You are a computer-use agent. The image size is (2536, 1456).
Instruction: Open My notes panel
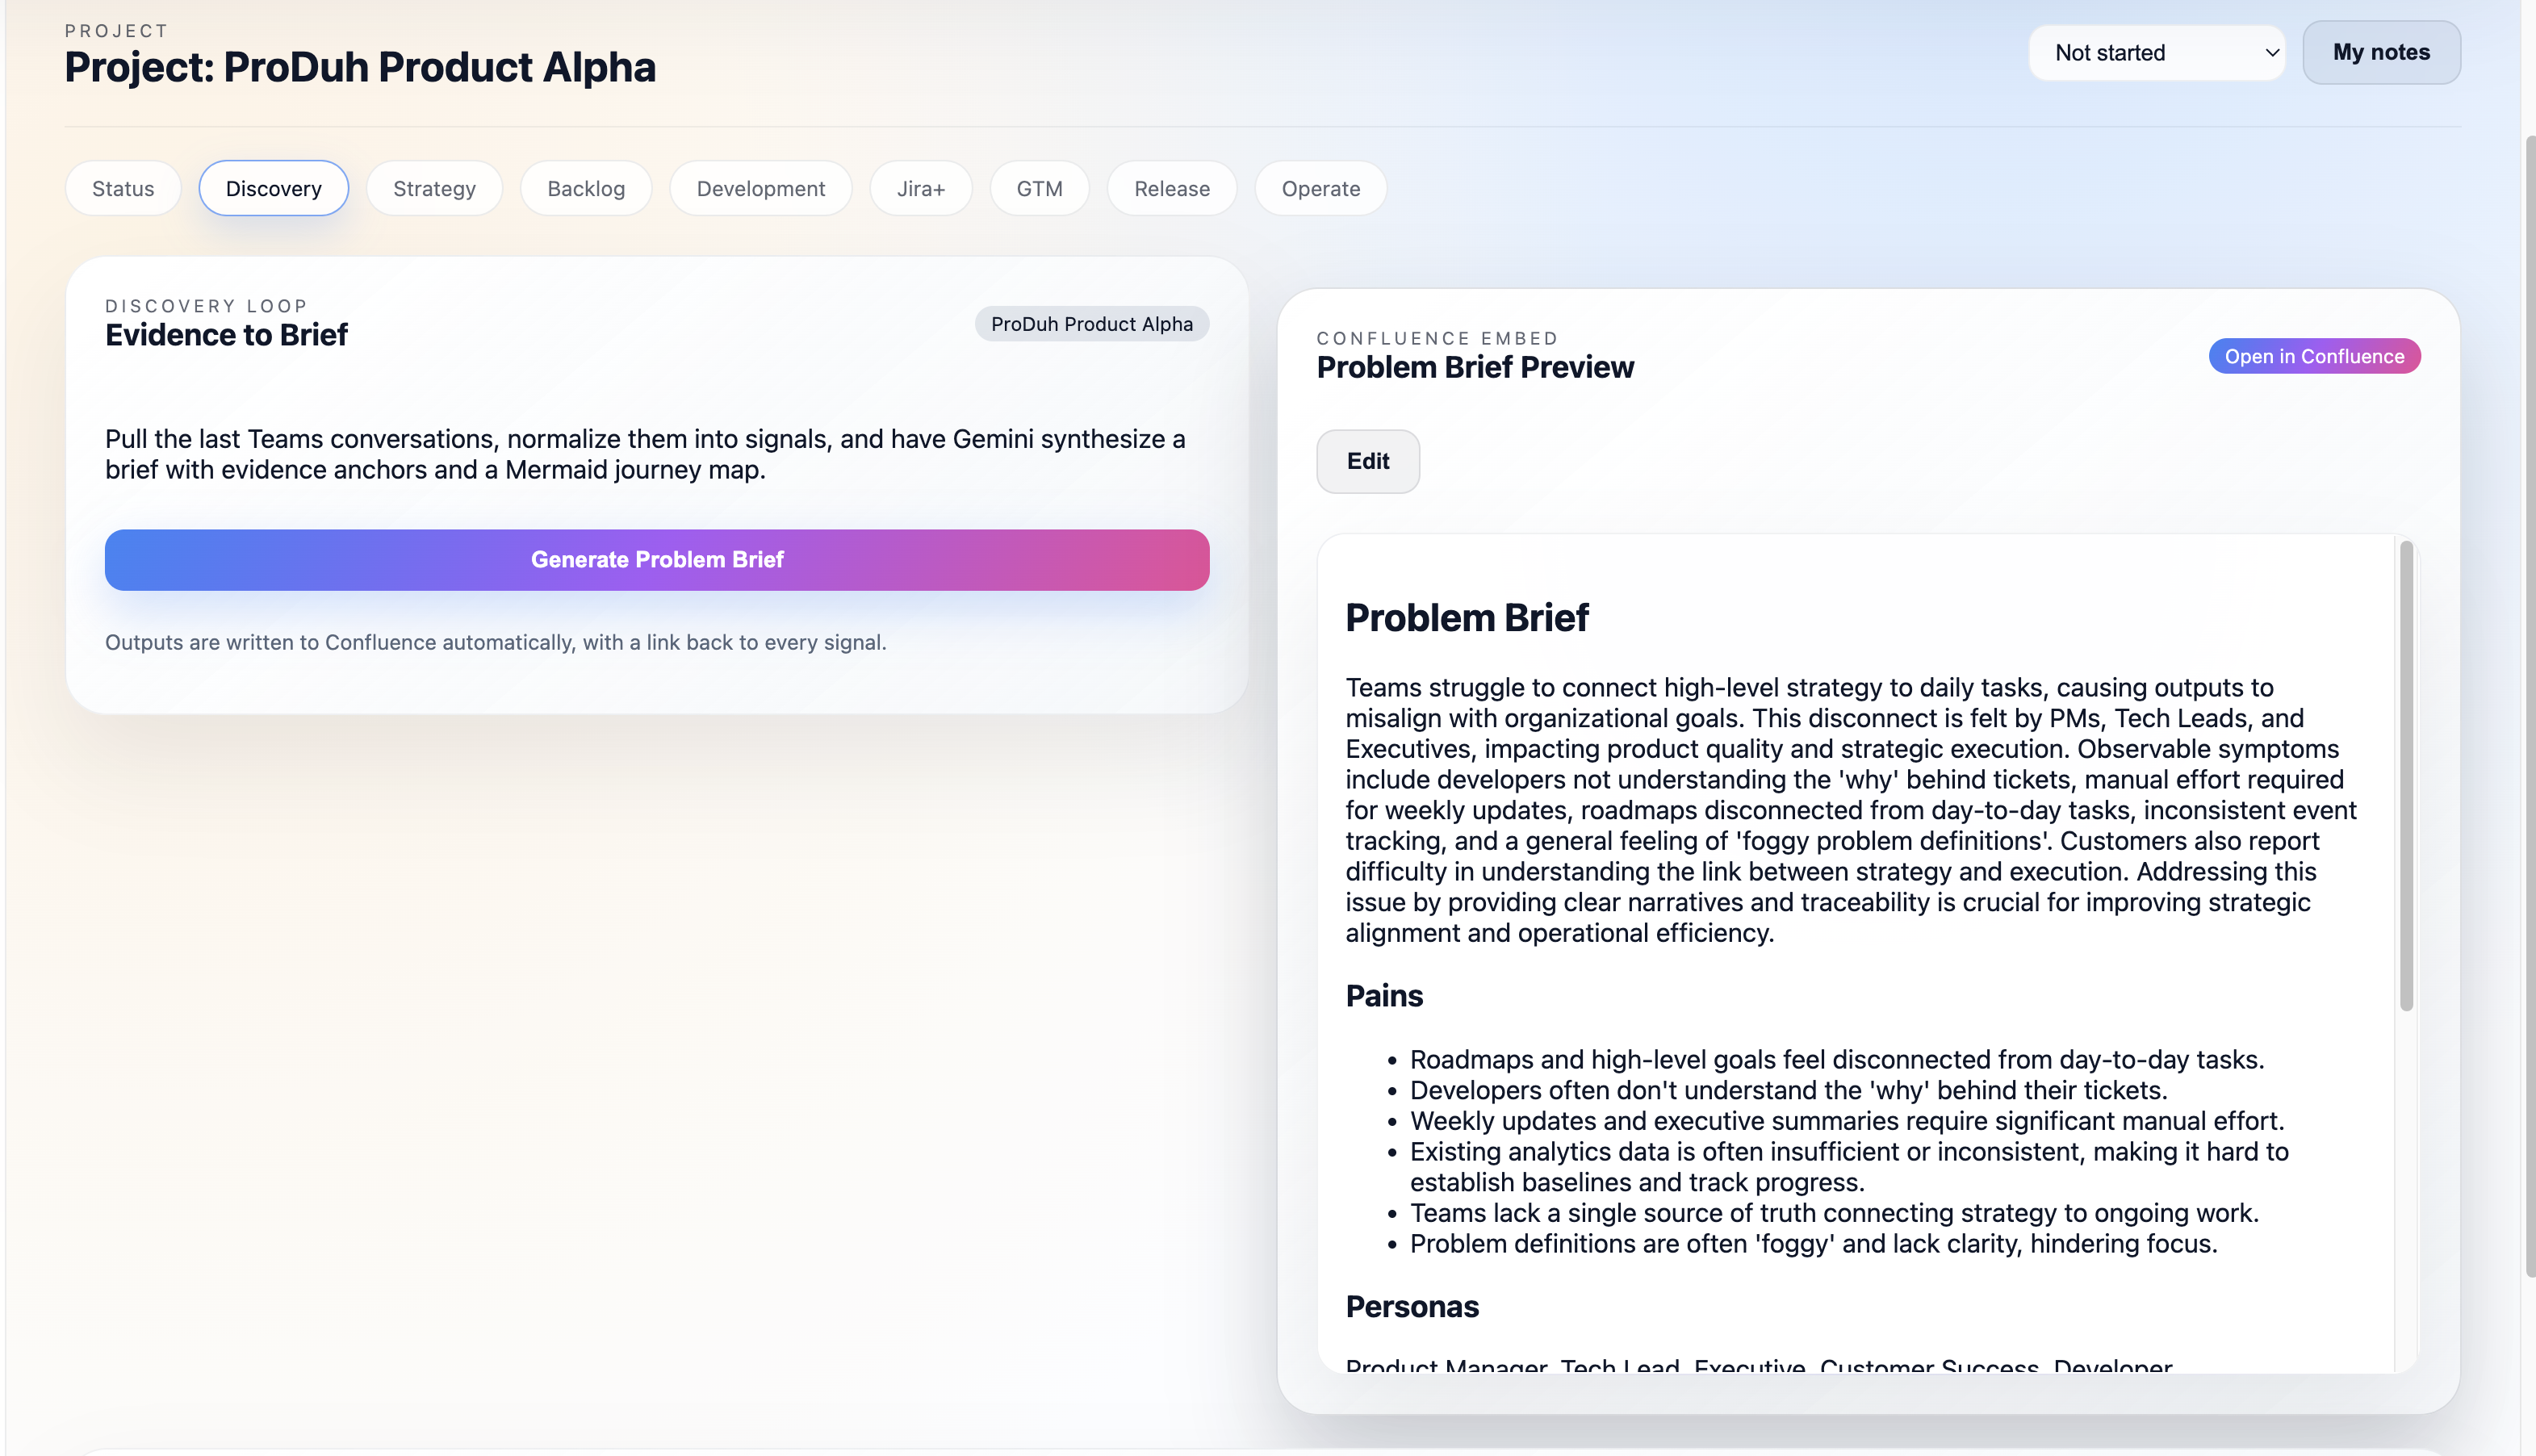[2381, 52]
